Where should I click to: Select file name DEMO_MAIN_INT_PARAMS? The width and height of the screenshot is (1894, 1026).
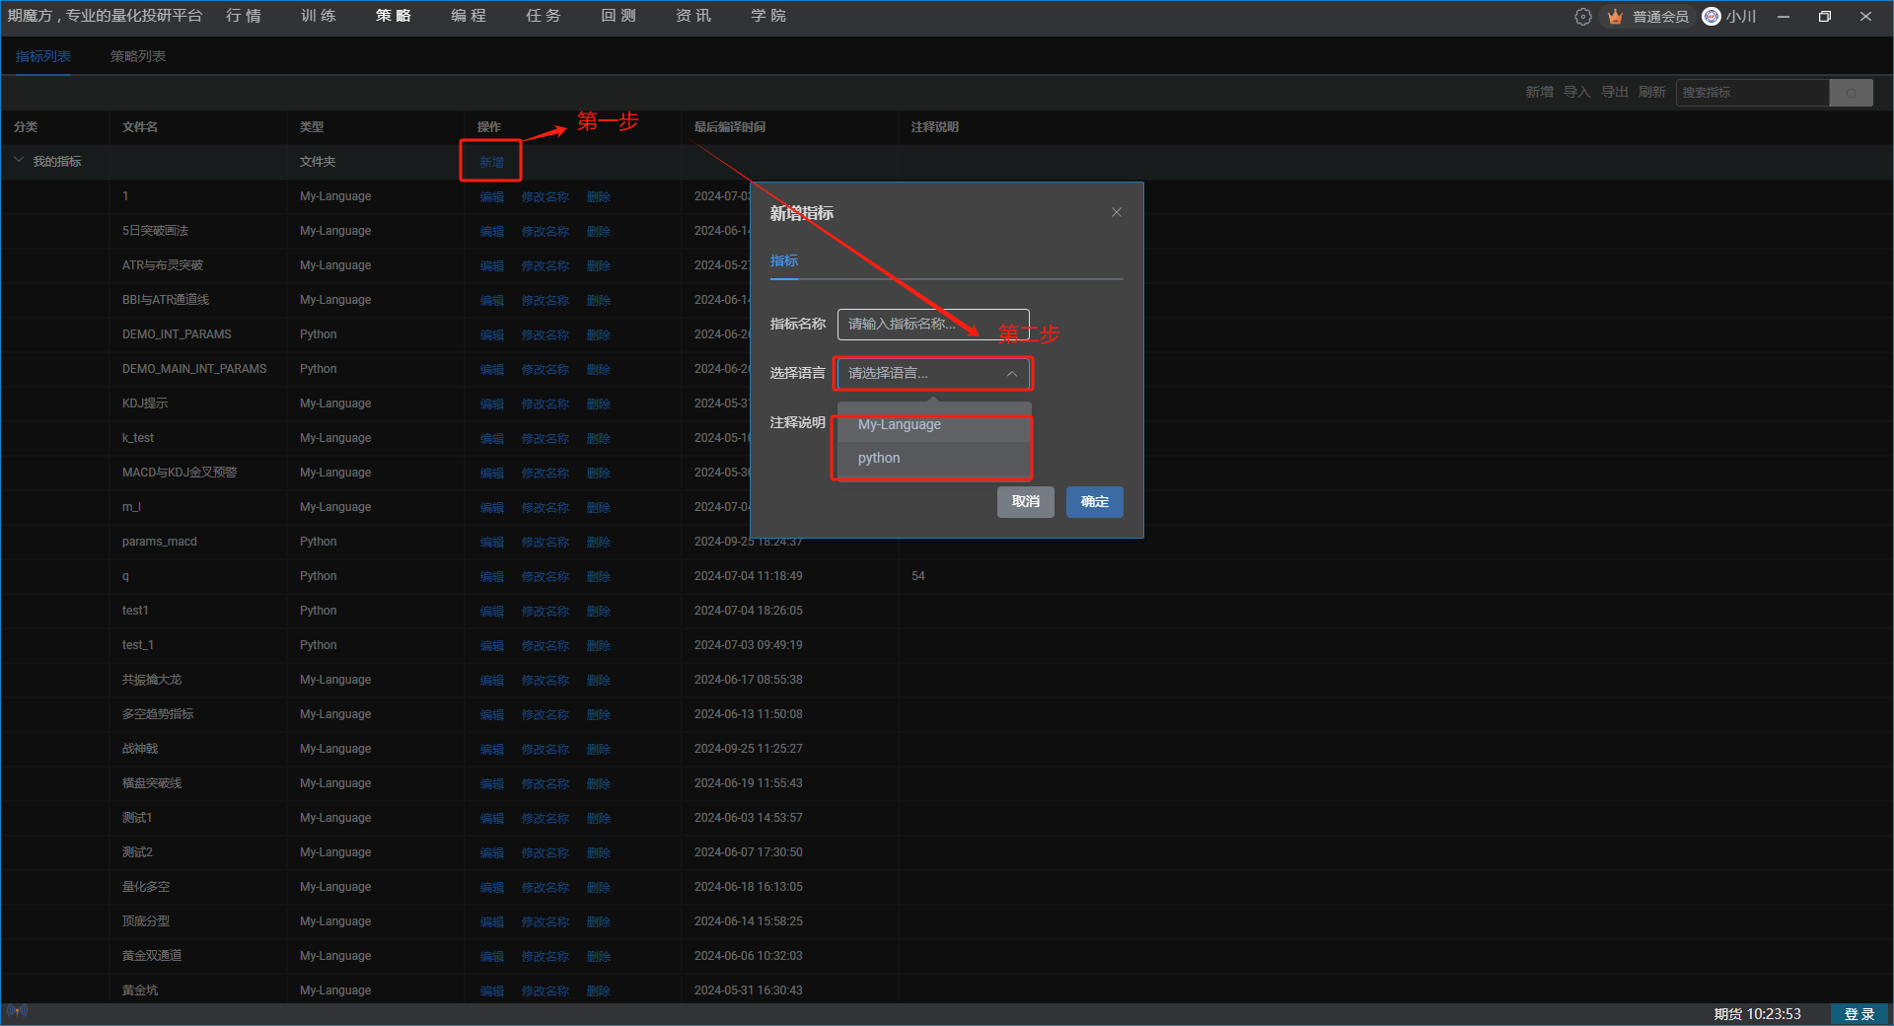point(194,369)
